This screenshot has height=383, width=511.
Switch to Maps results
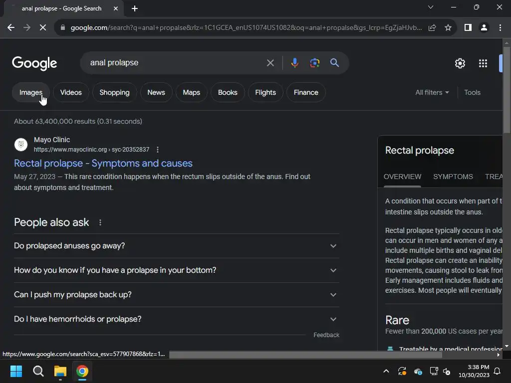[191, 92]
